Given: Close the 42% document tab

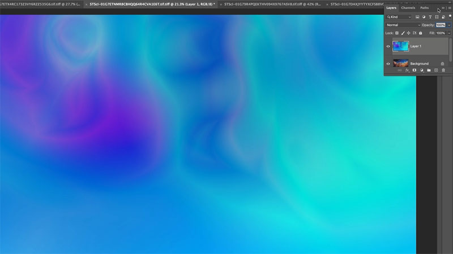Looking at the screenshot, I should point(221,5).
